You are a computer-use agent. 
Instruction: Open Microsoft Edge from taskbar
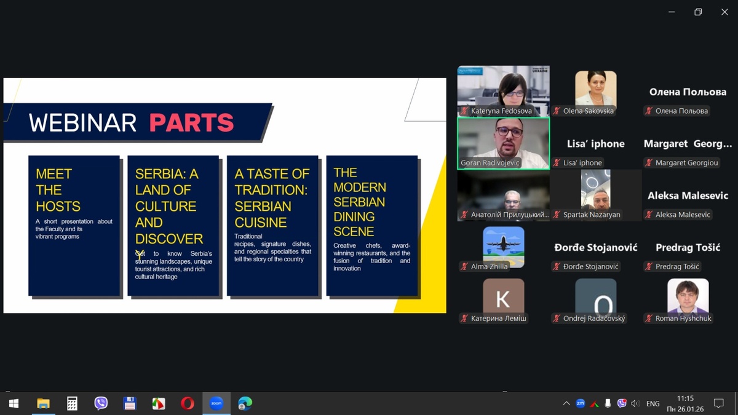tap(245, 403)
